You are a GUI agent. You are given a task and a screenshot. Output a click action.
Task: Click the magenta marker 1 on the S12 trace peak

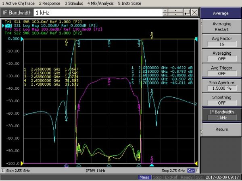[x=109, y=81]
